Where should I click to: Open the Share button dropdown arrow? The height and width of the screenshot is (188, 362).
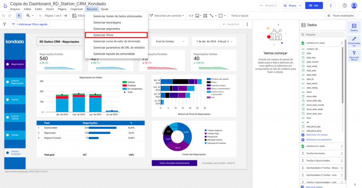click(x=300, y=6)
